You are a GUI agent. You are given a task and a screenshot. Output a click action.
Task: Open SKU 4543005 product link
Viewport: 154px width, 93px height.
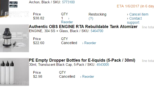[x=103, y=64]
